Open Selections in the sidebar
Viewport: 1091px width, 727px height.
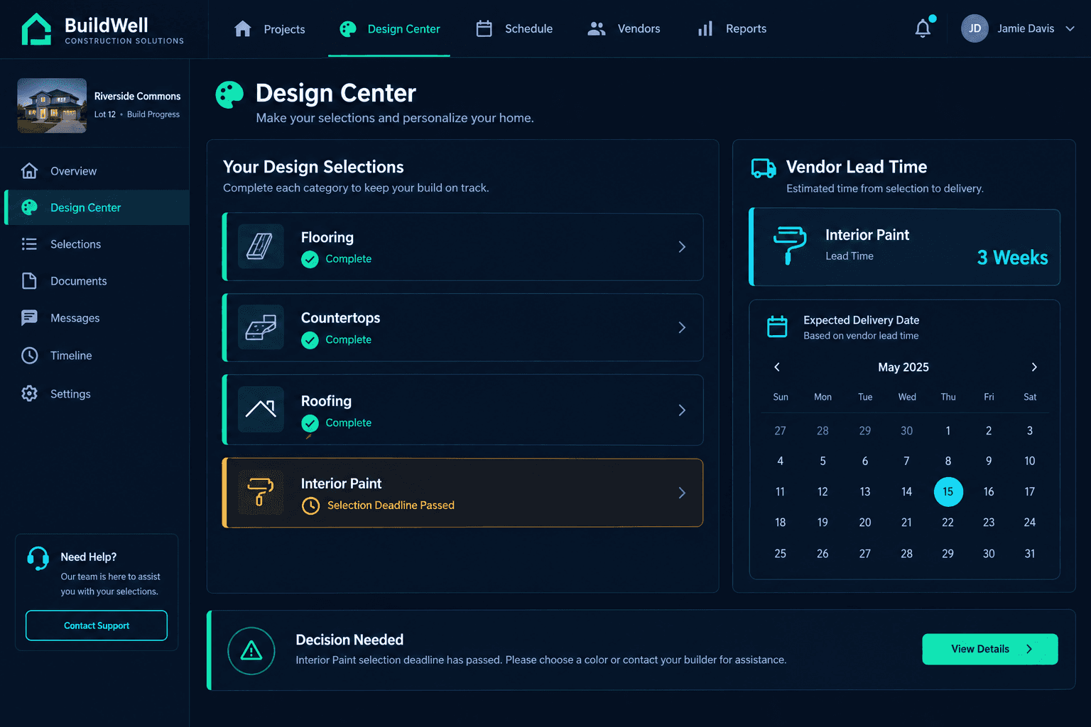coord(97,244)
